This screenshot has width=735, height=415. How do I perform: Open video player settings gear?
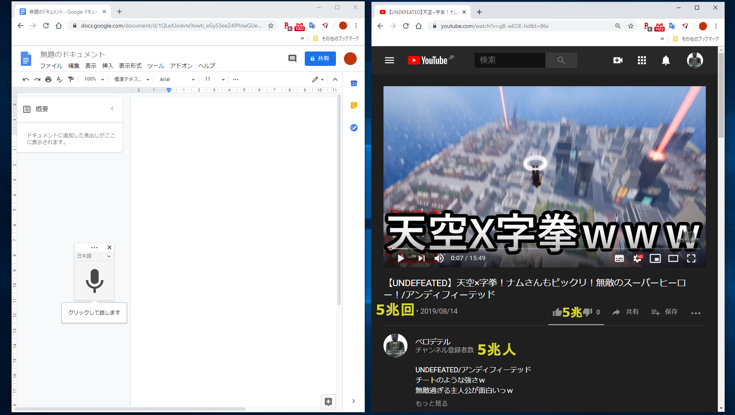pos(638,259)
